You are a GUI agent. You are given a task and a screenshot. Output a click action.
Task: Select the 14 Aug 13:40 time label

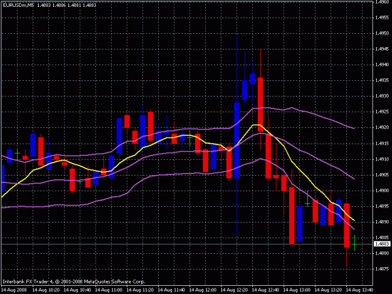pyautogui.click(x=359, y=290)
